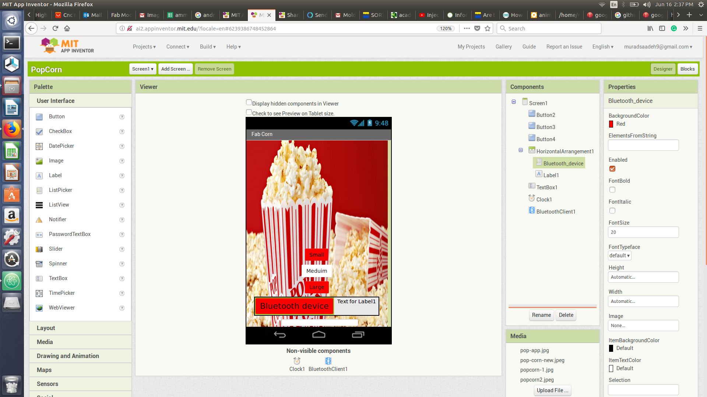
Task: Open the Firefox hamburger menu
Action: coord(700,28)
